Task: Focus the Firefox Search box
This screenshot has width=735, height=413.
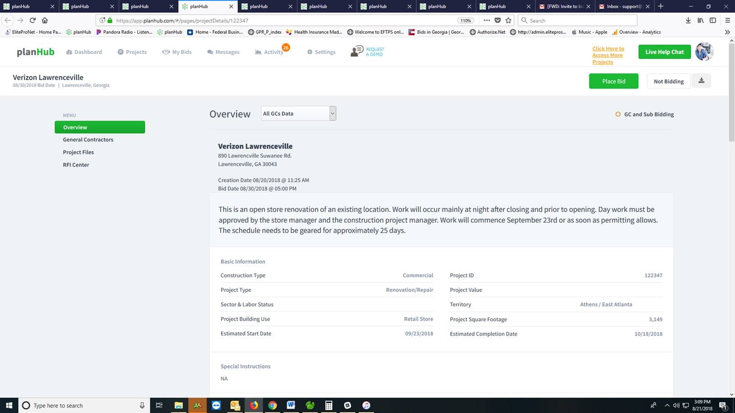Action: tap(578, 20)
